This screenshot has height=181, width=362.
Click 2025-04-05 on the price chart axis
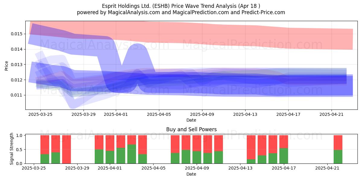point(159,115)
